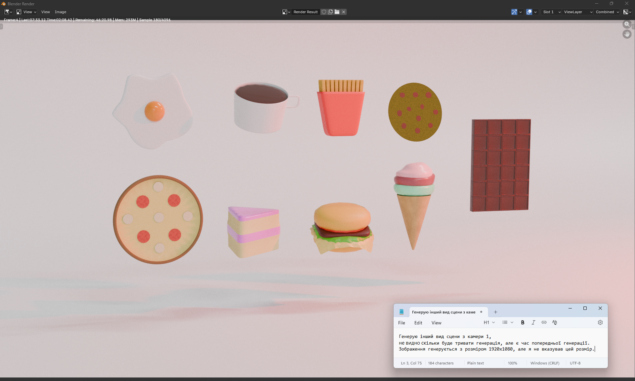Image resolution: width=635 pixels, height=381 pixels.
Task: Apply italic formatting in Notepad
Action: [533, 322]
